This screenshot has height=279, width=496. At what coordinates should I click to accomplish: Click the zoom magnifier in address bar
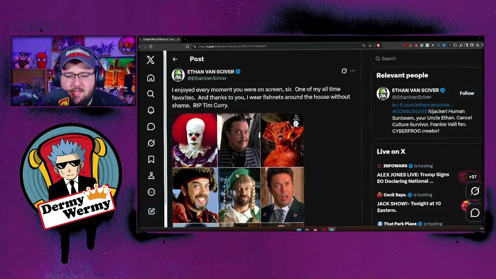click(x=364, y=46)
